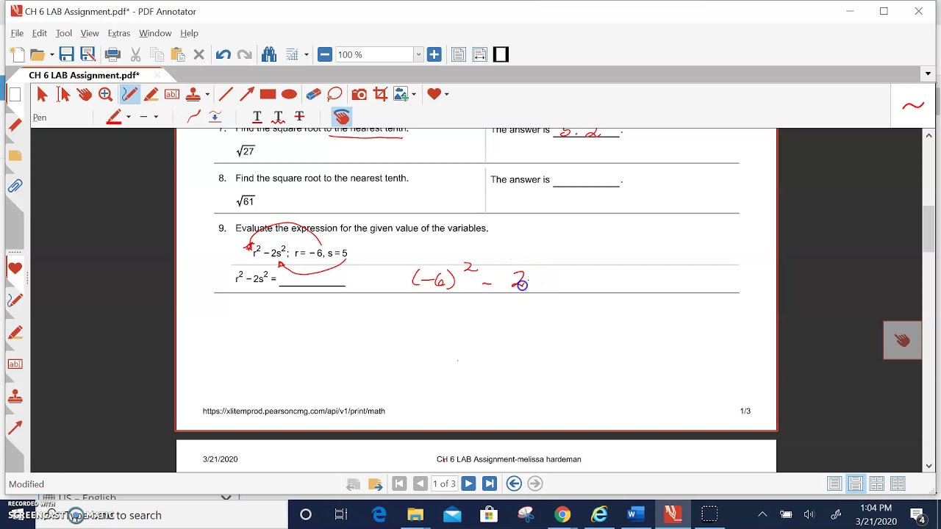Choose the Pan hand tool in annotation toolbar
The height and width of the screenshot is (529, 941).
pos(84,94)
